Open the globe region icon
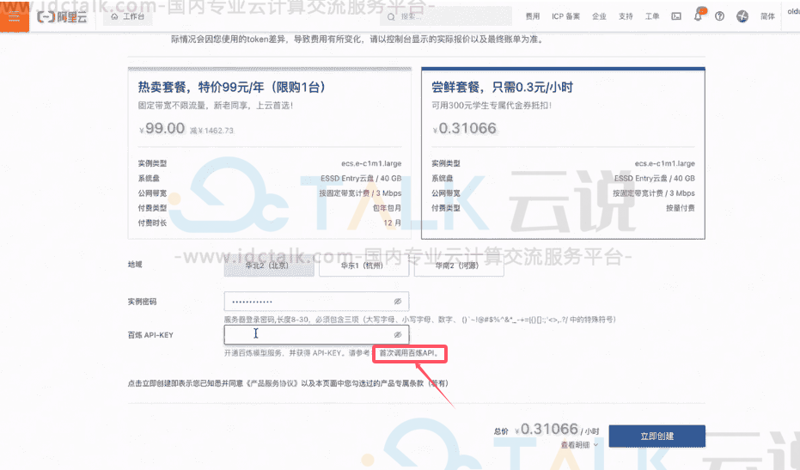 point(742,16)
